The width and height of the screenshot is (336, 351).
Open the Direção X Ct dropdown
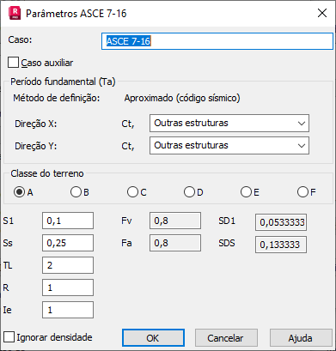point(229,124)
